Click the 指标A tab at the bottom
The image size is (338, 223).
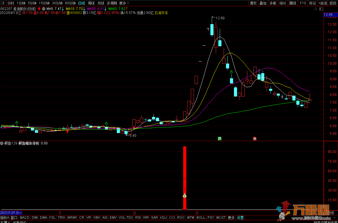pyautogui.click(x=5, y=218)
